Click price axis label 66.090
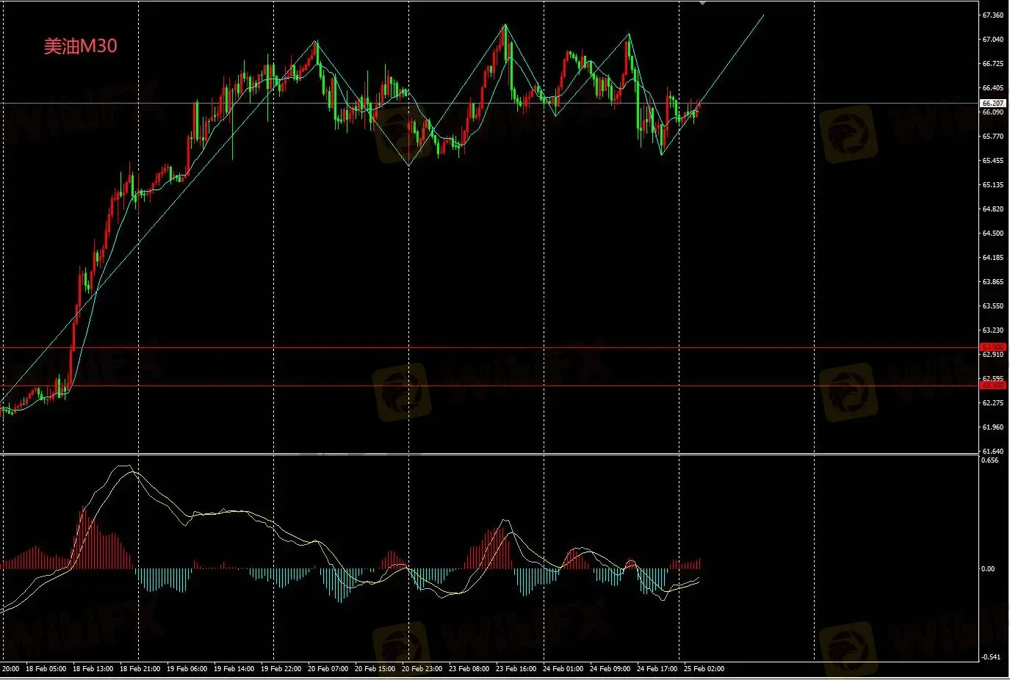 (993, 112)
